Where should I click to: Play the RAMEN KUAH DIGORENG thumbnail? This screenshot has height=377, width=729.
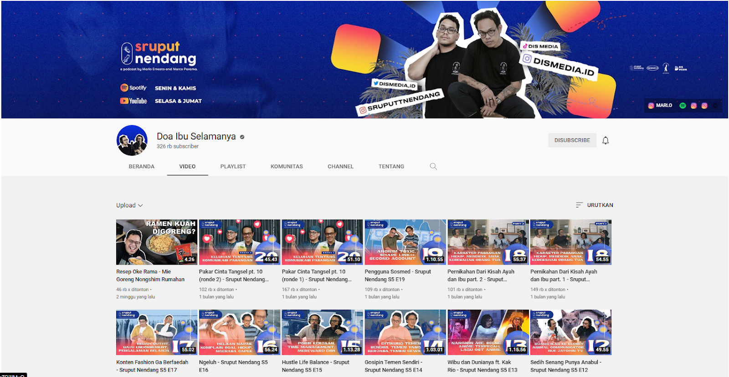click(157, 242)
